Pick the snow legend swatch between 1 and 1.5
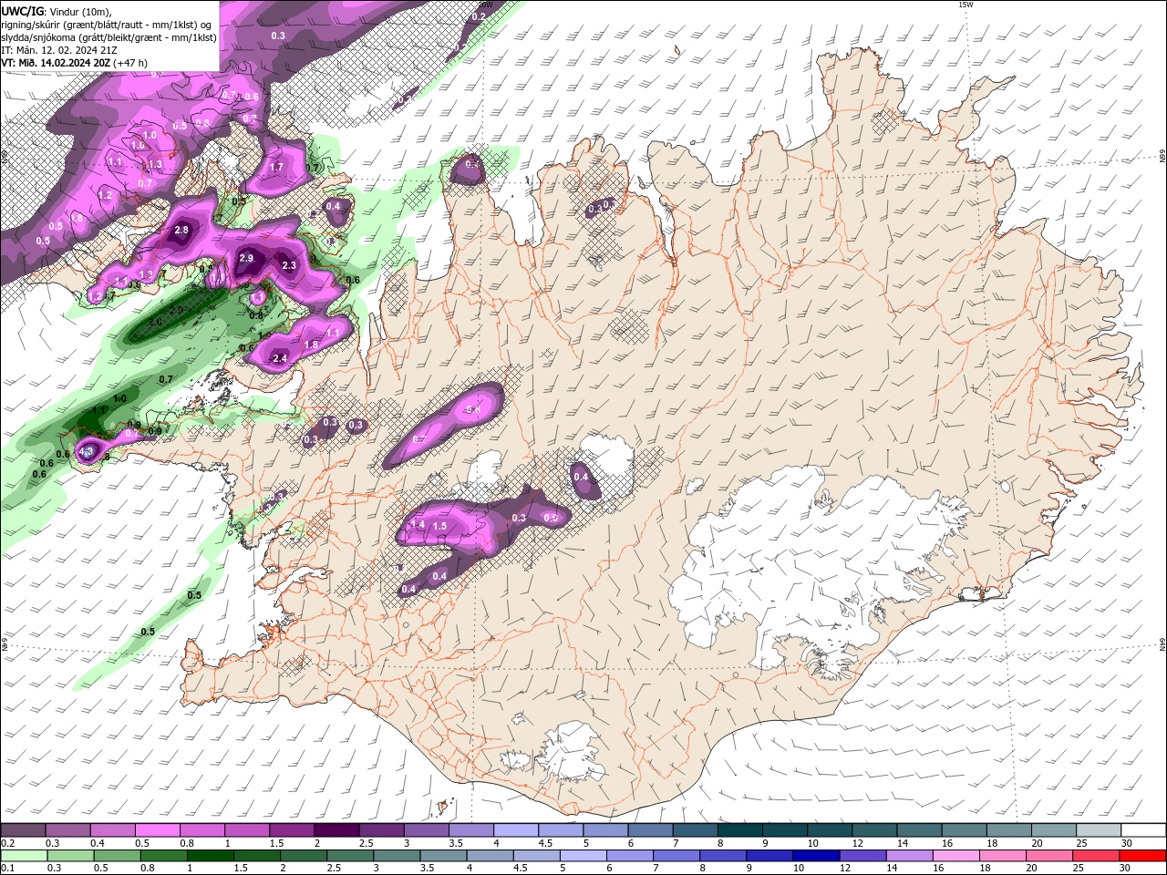This screenshot has height=875, width=1167. point(246,830)
